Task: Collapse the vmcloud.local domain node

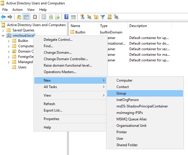Action: [x=3, y=36]
